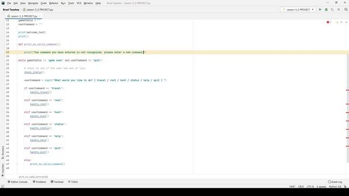This screenshot has height=196, width=349.
Task: Click the handle_hunt() call on line 35
Action: pos(39,116)
